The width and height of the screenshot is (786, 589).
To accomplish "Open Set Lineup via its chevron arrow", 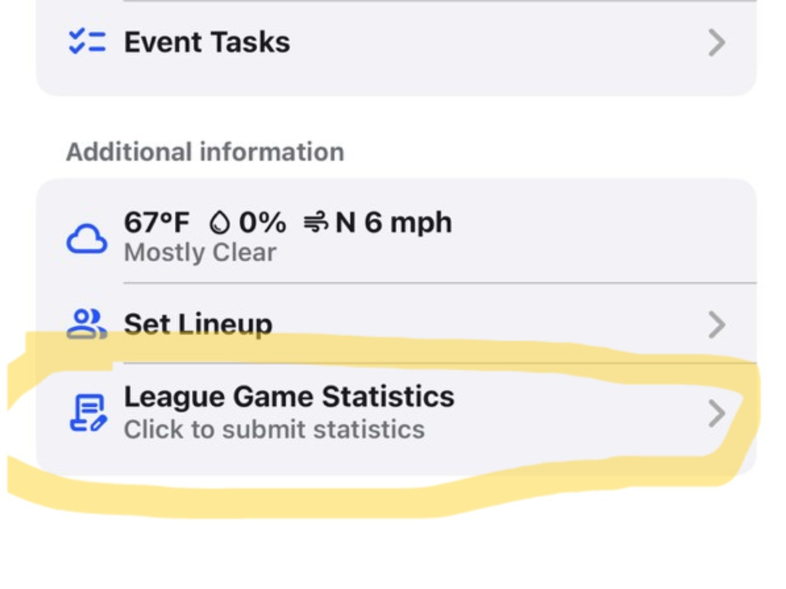I will pos(716,325).
